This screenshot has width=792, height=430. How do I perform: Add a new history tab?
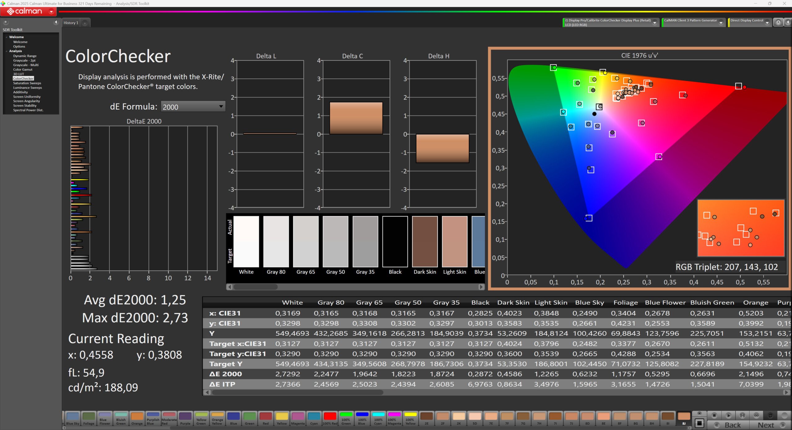click(84, 23)
